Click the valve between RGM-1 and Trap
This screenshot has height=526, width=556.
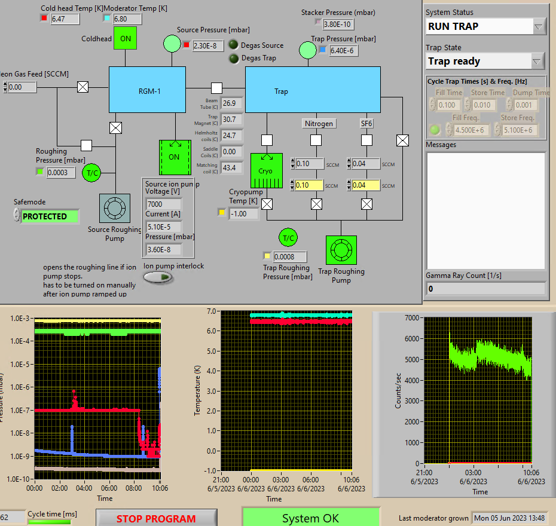point(216,87)
